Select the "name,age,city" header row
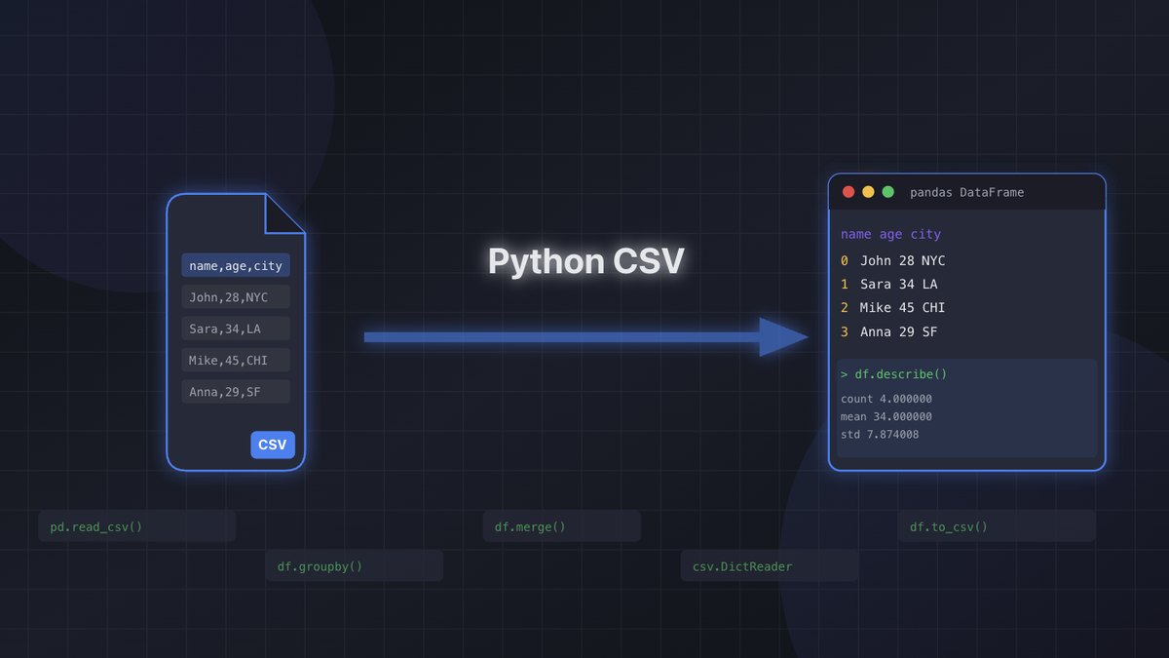The height and width of the screenshot is (658, 1169). click(236, 266)
